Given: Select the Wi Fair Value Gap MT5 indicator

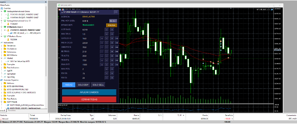Looking at the screenshot, I should click(20, 61).
